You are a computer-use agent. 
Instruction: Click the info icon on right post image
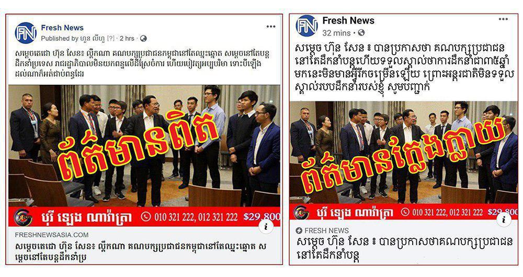(504, 220)
